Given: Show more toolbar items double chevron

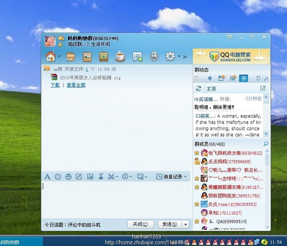Looking at the screenshot, I should 185,57.
